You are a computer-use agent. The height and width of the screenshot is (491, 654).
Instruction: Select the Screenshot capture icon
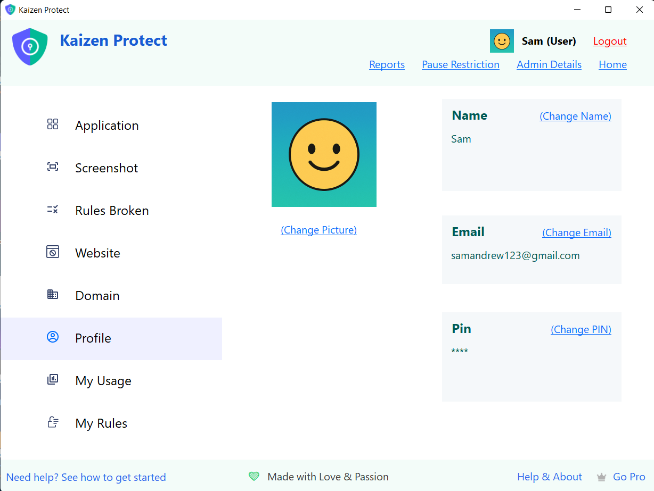click(x=53, y=167)
